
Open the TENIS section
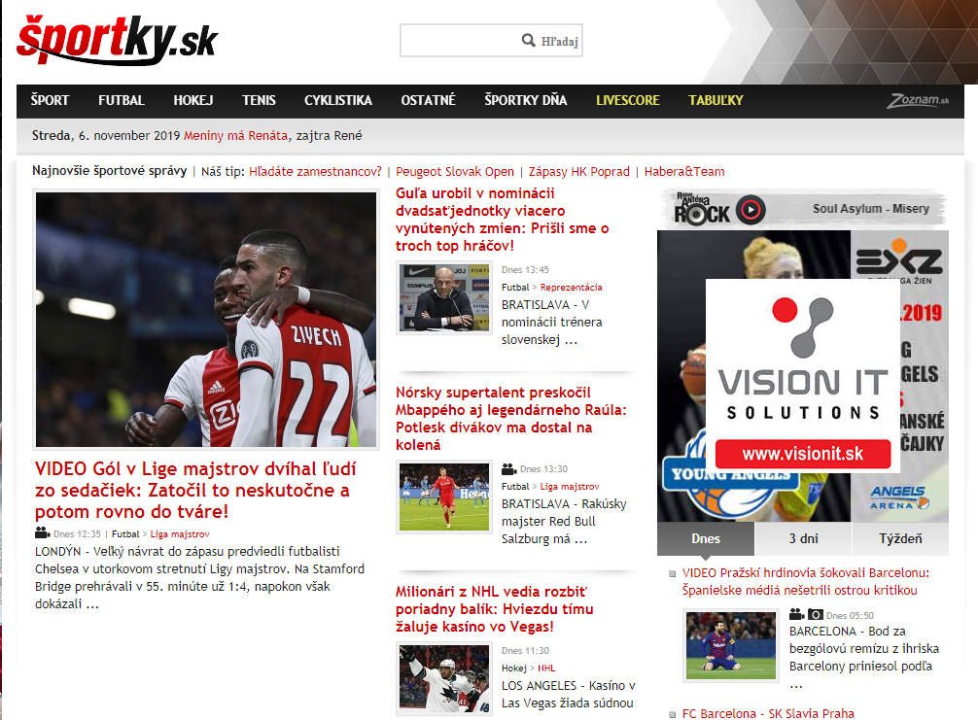tap(259, 100)
